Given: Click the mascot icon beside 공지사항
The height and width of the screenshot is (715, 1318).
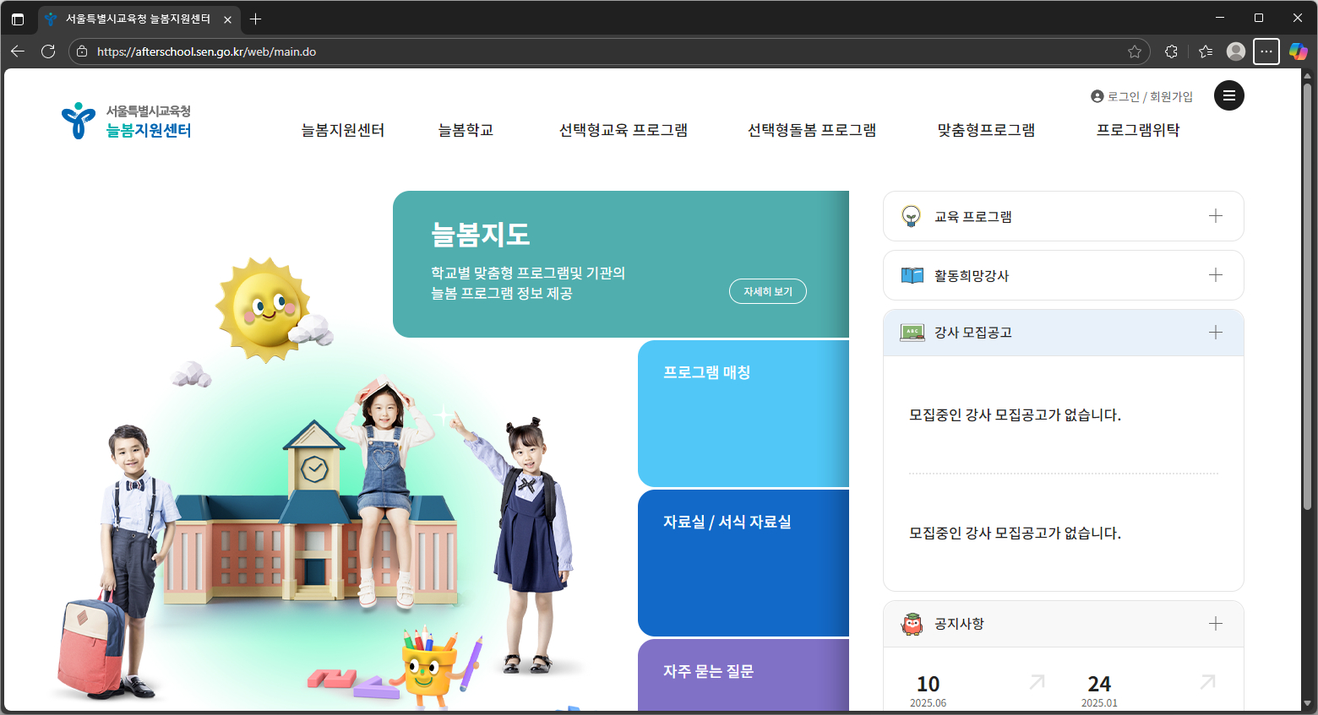Looking at the screenshot, I should click(911, 623).
